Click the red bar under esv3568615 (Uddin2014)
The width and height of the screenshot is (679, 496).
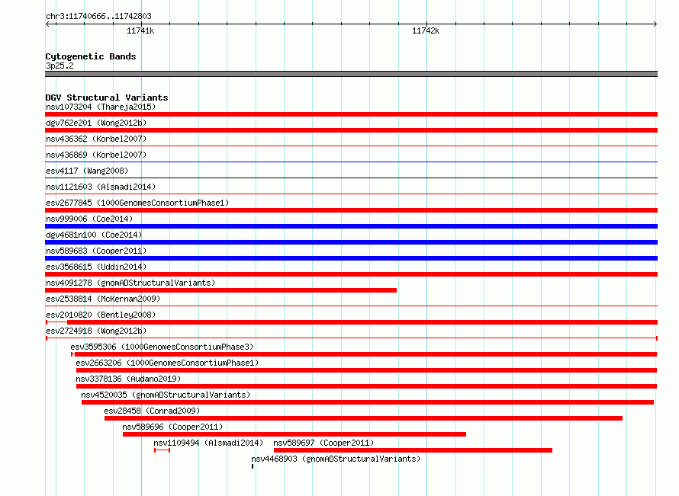point(351,274)
